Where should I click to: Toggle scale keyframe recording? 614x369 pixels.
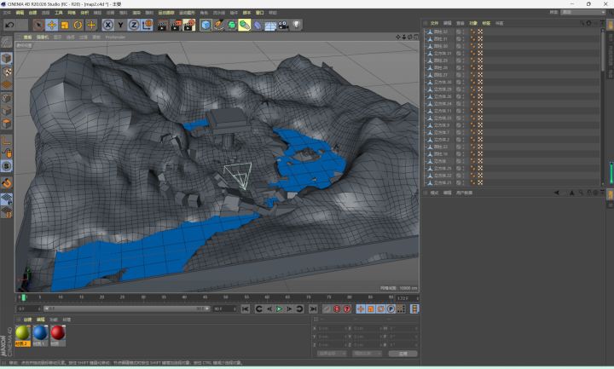(370, 308)
